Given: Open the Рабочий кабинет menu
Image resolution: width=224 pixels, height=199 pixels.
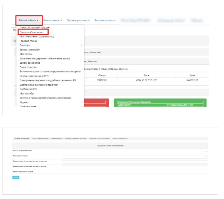Looking at the screenshot, I should [29, 21].
